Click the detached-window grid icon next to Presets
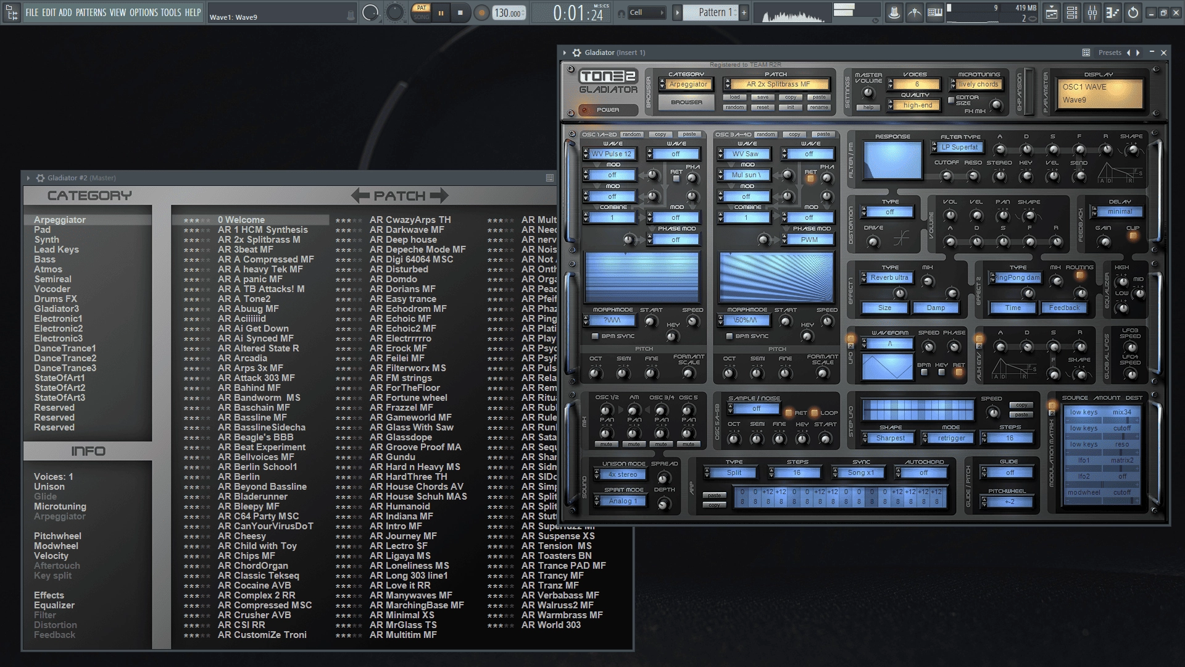Viewport: 1185px width, 667px height. 1086,52
